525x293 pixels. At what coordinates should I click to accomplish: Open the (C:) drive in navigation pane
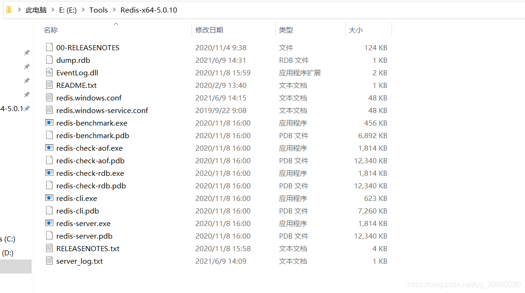pyautogui.click(x=8, y=239)
